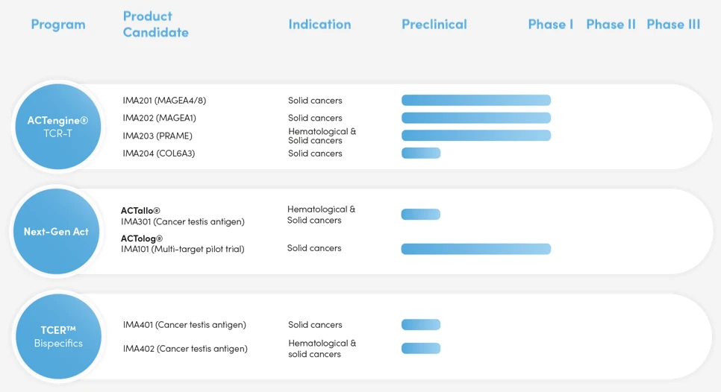
Task: Select the Product Candidate column header
Action: click(156, 25)
